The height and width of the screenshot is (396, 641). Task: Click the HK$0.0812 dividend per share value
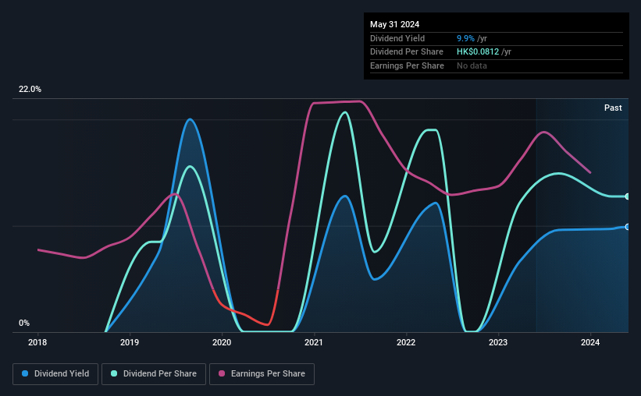478,52
